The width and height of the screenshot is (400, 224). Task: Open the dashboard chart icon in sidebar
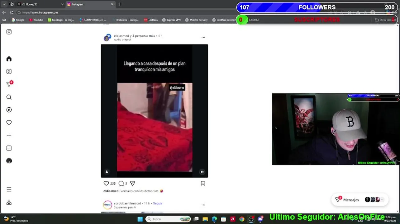coord(9,148)
